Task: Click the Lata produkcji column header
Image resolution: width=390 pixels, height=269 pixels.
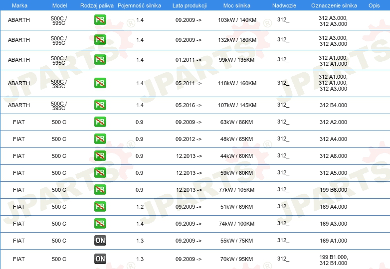Action: tap(190, 5)
